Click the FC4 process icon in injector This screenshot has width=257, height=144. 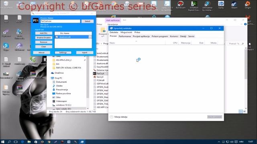click(x=36, y=20)
